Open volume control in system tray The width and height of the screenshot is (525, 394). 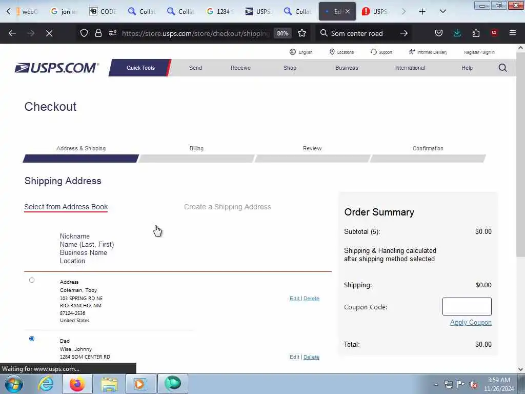pos(473,385)
